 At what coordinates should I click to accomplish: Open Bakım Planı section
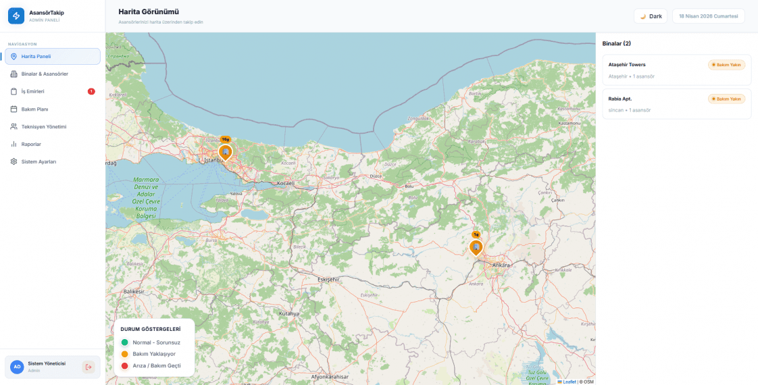click(53, 109)
